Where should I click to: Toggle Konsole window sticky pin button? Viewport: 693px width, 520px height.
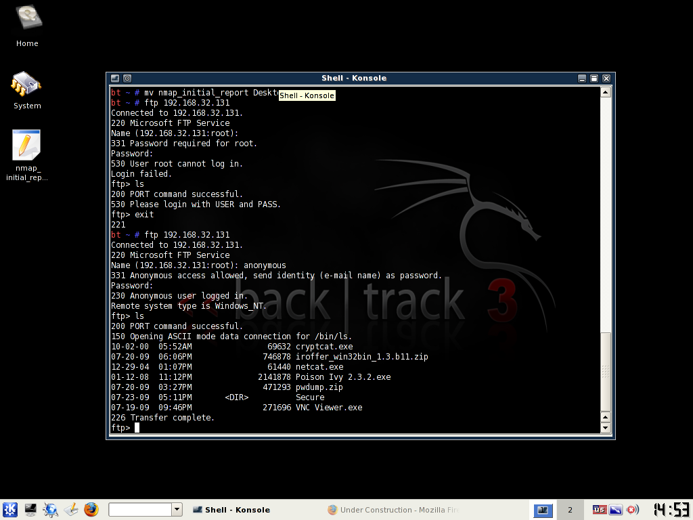pos(127,79)
